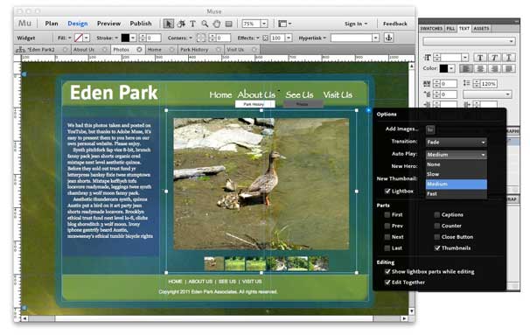This screenshot has height=335, width=530.
Task: Disable Edit Together option
Action: (x=387, y=283)
